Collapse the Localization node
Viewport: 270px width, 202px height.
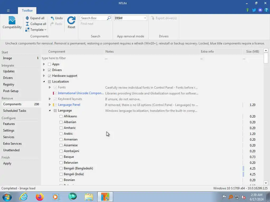point(44,82)
